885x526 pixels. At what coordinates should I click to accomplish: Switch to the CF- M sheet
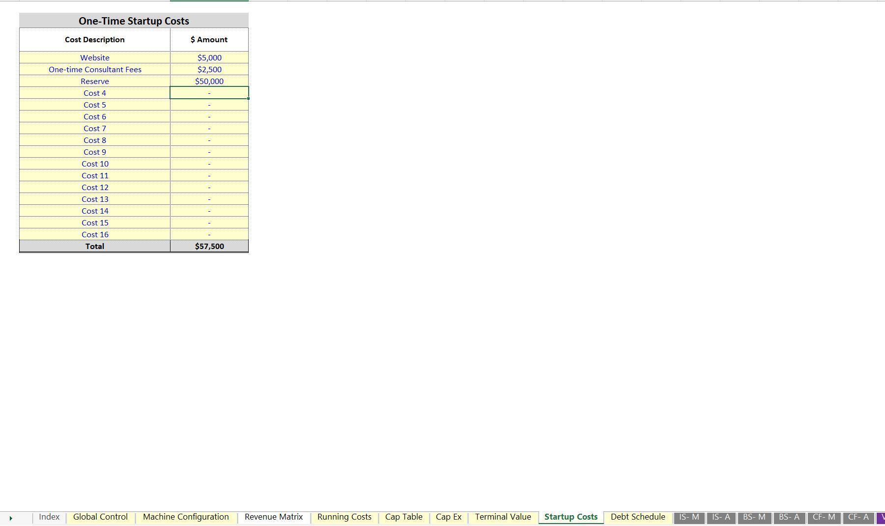pyautogui.click(x=824, y=517)
